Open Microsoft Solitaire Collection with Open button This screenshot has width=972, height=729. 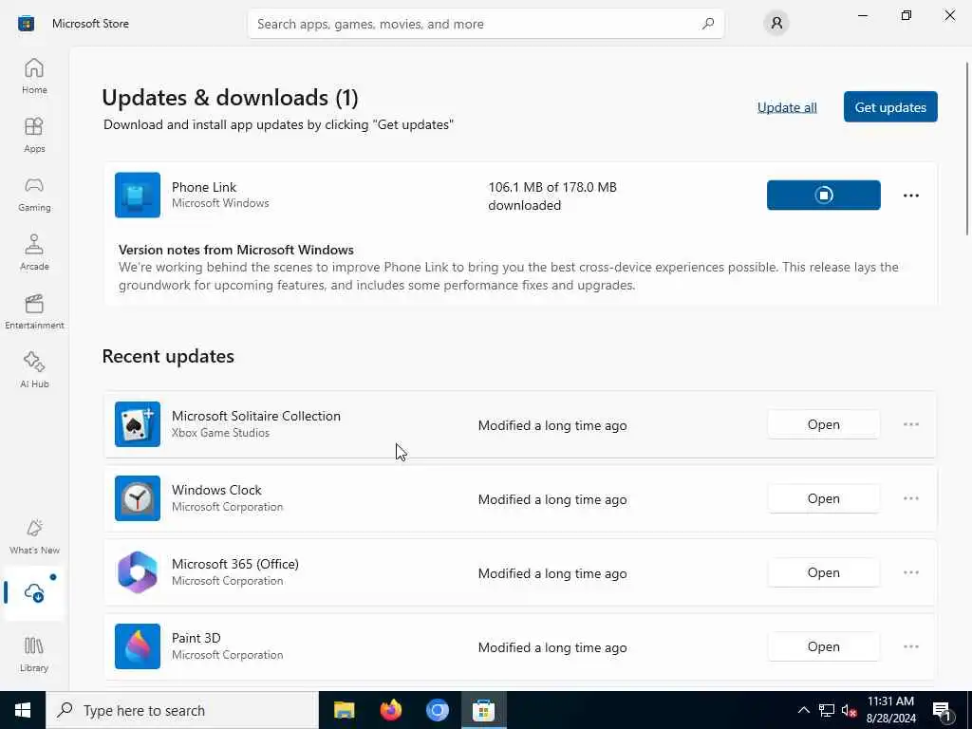823,424
